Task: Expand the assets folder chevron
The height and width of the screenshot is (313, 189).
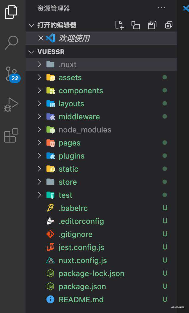Action: click(x=39, y=77)
